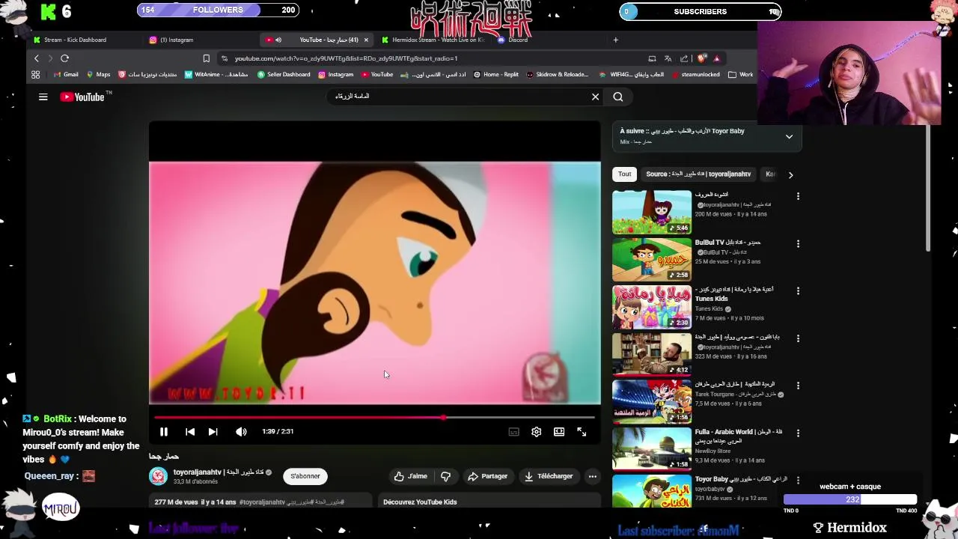The width and height of the screenshot is (958, 539).
Task: Like the video with J'aime
Action: (x=411, y=476)
